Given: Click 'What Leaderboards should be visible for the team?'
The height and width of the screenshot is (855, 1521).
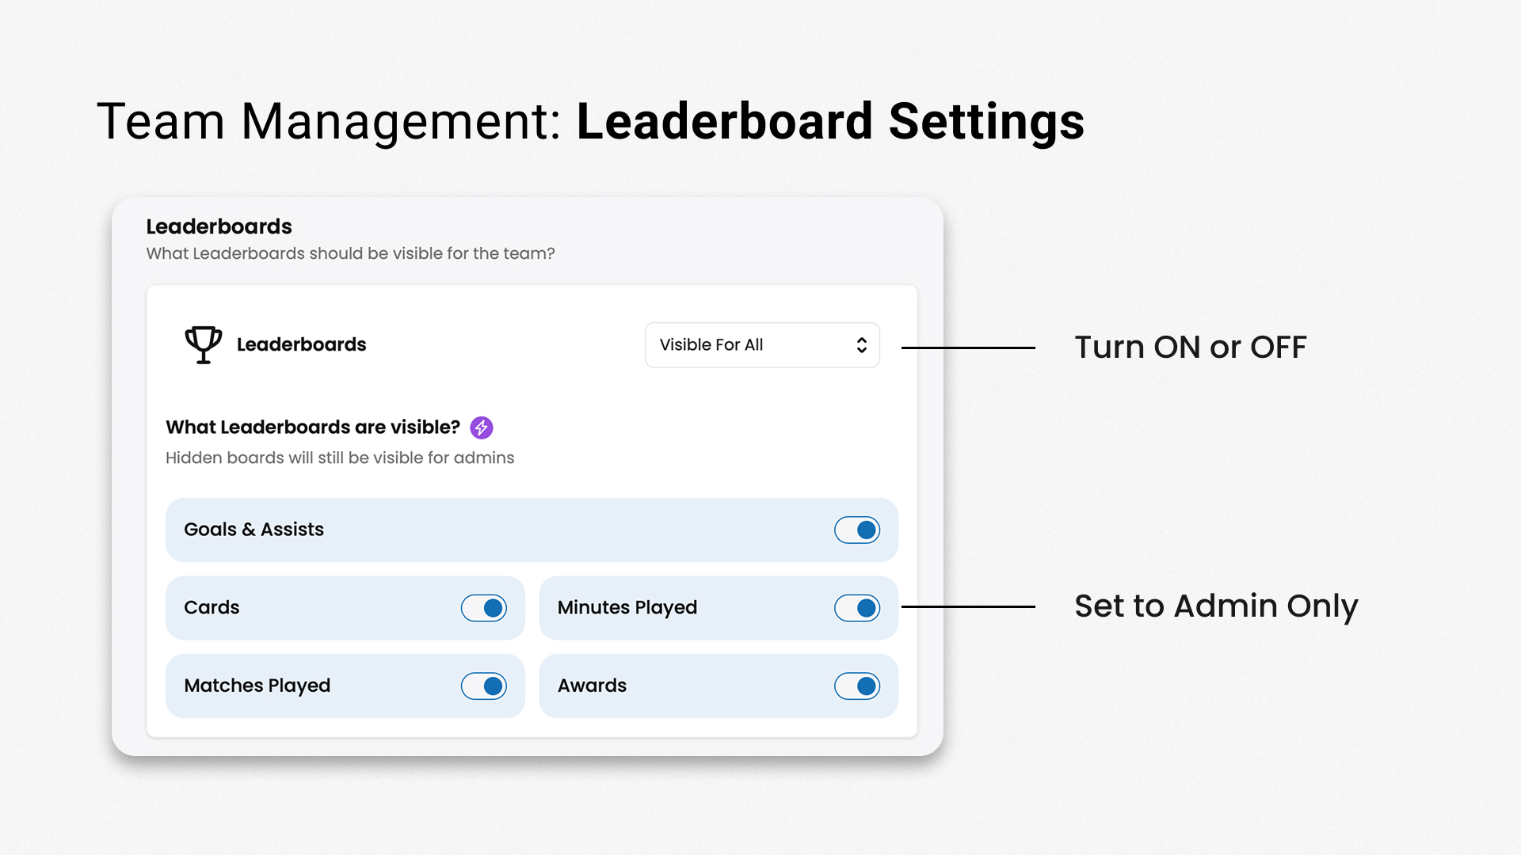Looking at the screenshot, I should click(x=350, y=253).
